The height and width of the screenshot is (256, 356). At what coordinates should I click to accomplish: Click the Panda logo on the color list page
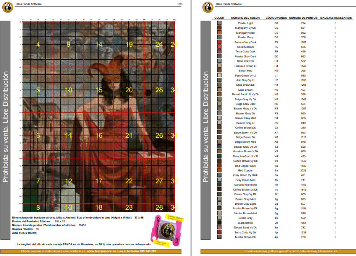(x=208, y=7)
